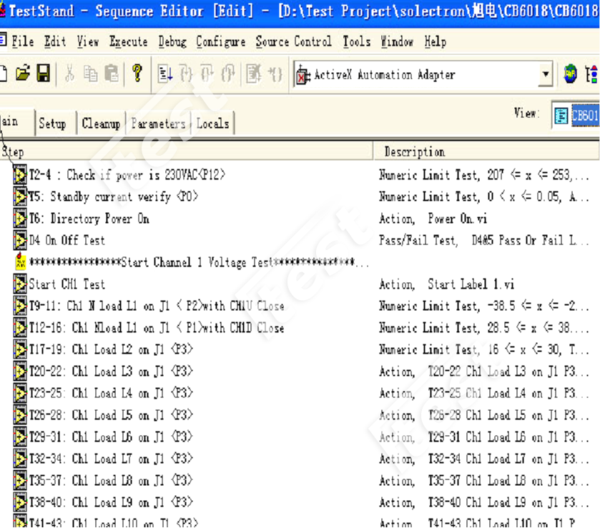Image resolution: width=600 pixels, height=528 pixels.
Task: Click the Save floppy disk icon
Action: 43,74
